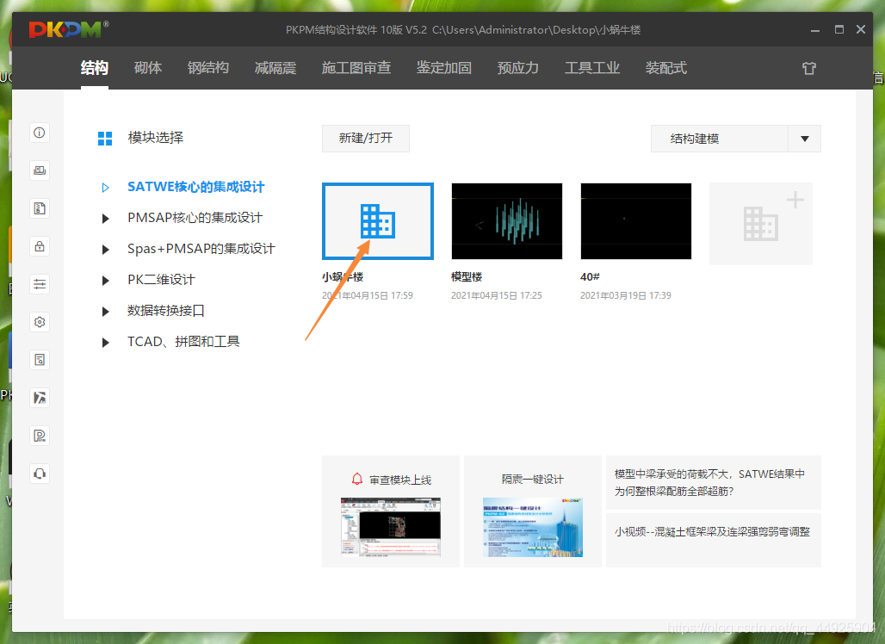The image size is (885, 644).
Task: Click the 隔震一键设计 heading
Action: [533, 480]
